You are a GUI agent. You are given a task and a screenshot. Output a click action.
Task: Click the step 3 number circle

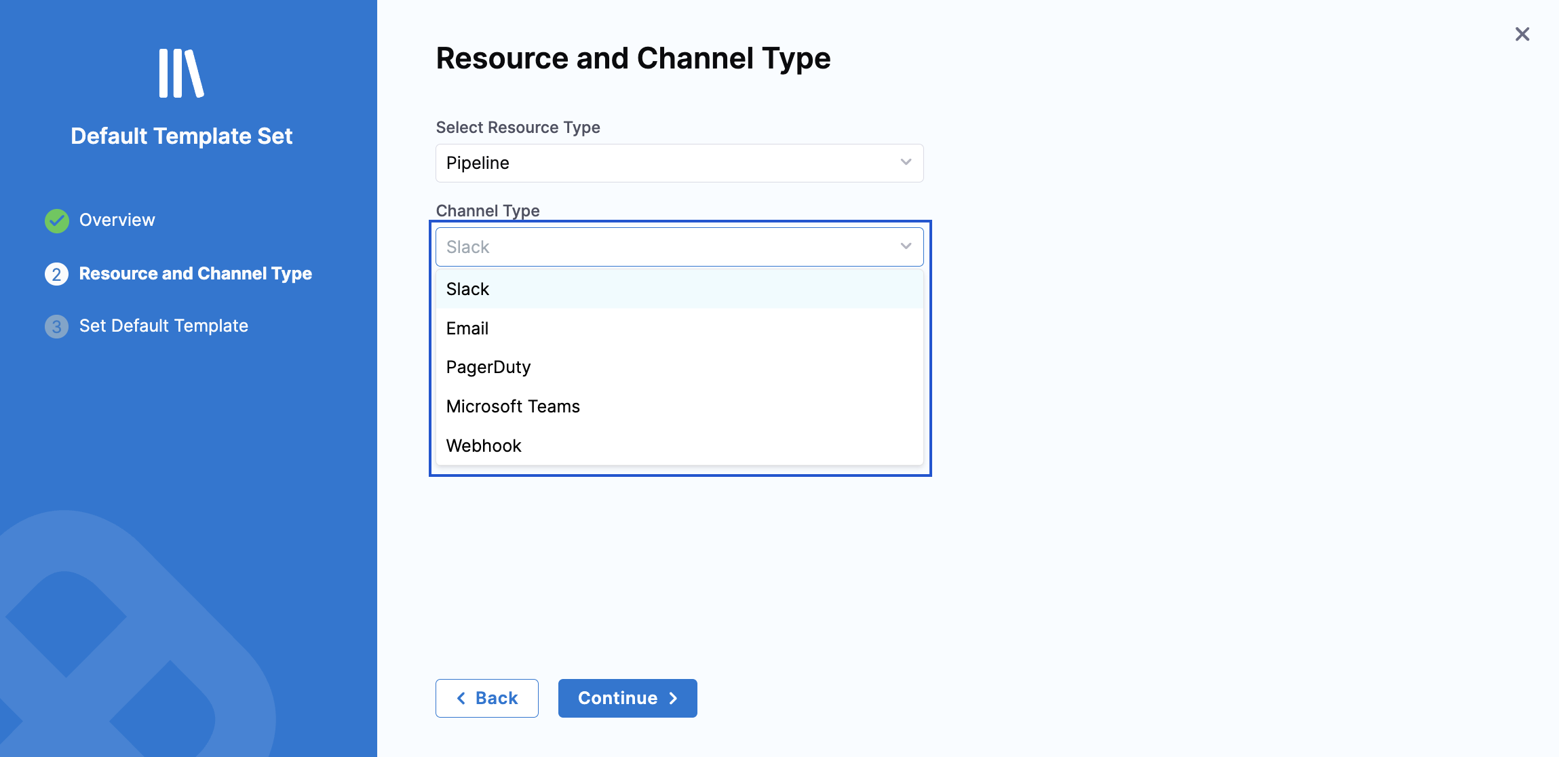pyautogui.click(x=57, y=326)
